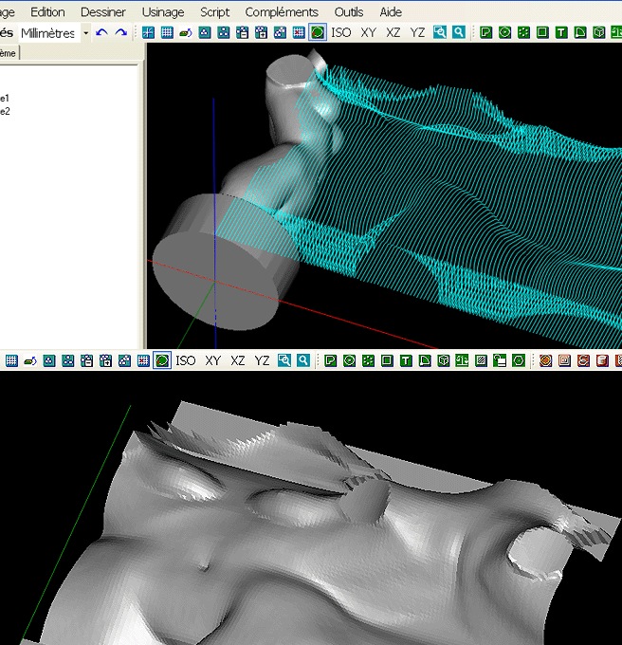This screenshot has width=622, height=645.
Task: Toggle snap-to-grid red cross icon in top toolbar
Action: 299,32
